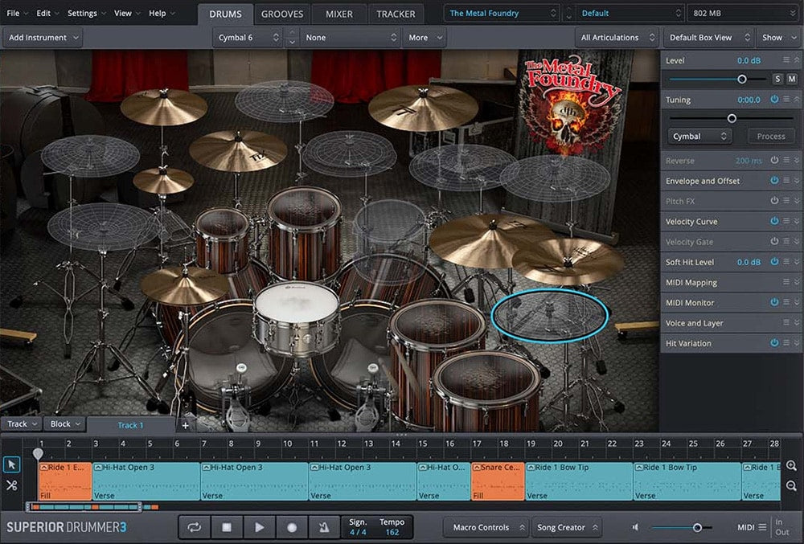Screen dimensions: 804x544
Task: Toggle the loop playback icon
Action: [x=194, y=527]
